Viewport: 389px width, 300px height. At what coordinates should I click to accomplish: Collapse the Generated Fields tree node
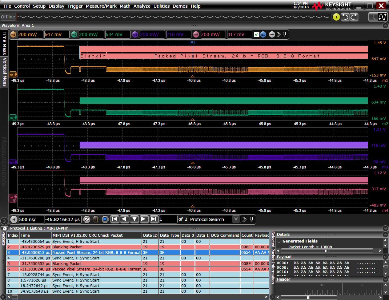[x=279, y=241]
